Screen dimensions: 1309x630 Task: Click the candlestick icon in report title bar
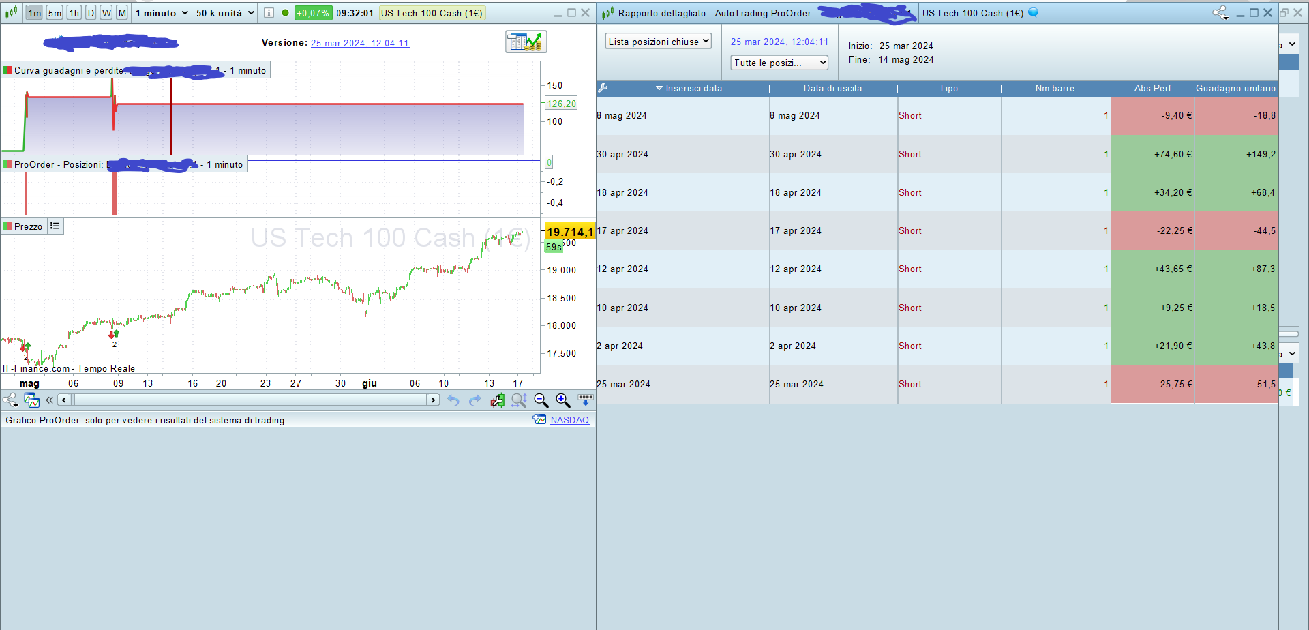[607, 12]
